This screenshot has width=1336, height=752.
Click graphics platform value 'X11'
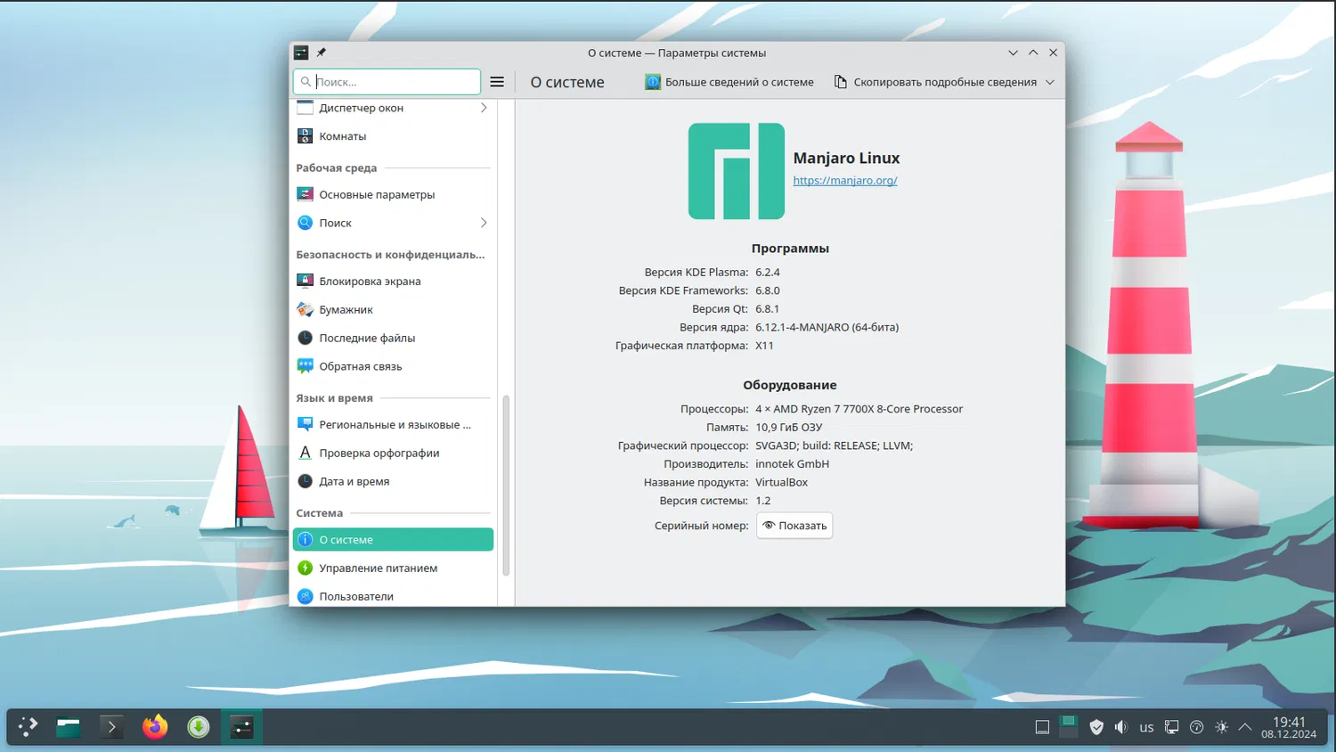point(764,345)
